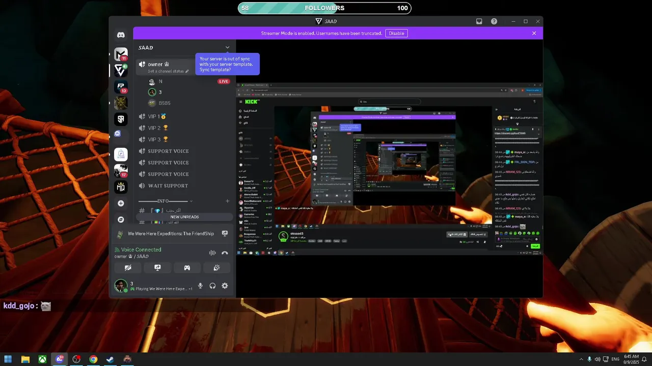
Task: Open Steam from taskbar
Action: [110, 359]
